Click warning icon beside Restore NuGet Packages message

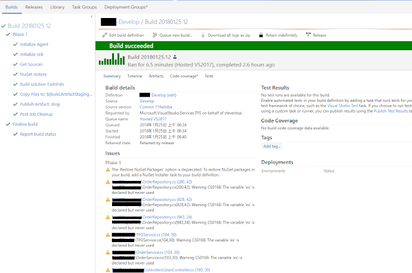[x=108, y=170]
